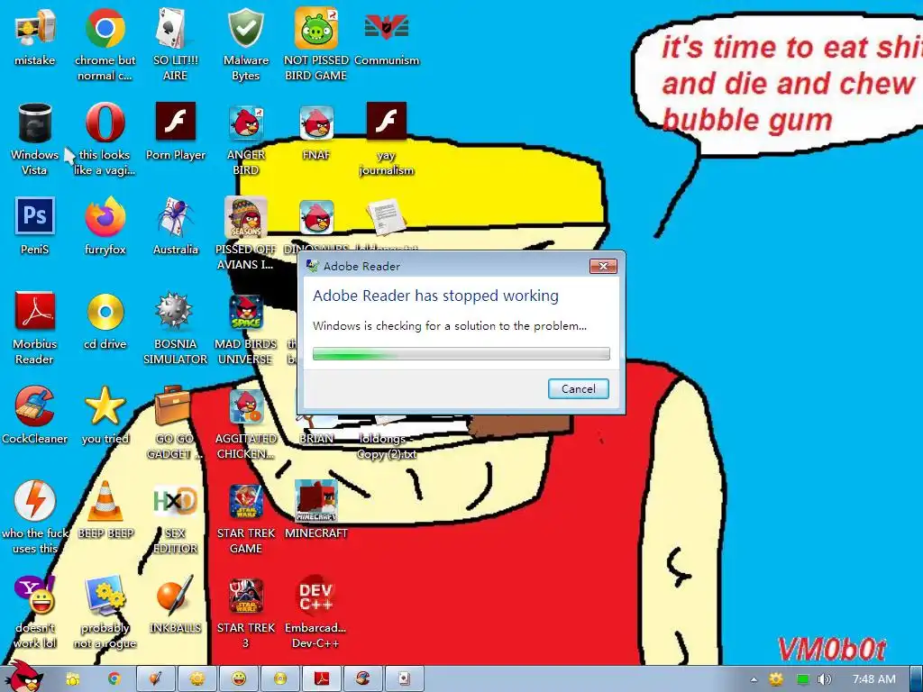This screenshot has height=692, width=923.
Task: Open the "Windows Vista" recycle bin icon
Action: (35, 140)
